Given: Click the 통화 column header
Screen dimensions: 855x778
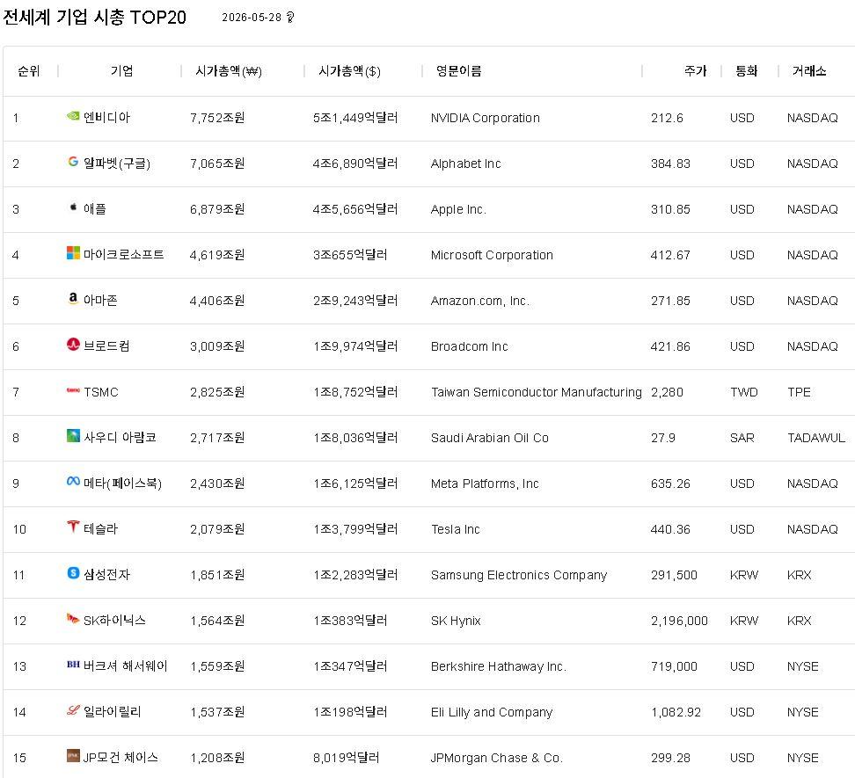Looking at the screenshot, I should pos(746,71).
